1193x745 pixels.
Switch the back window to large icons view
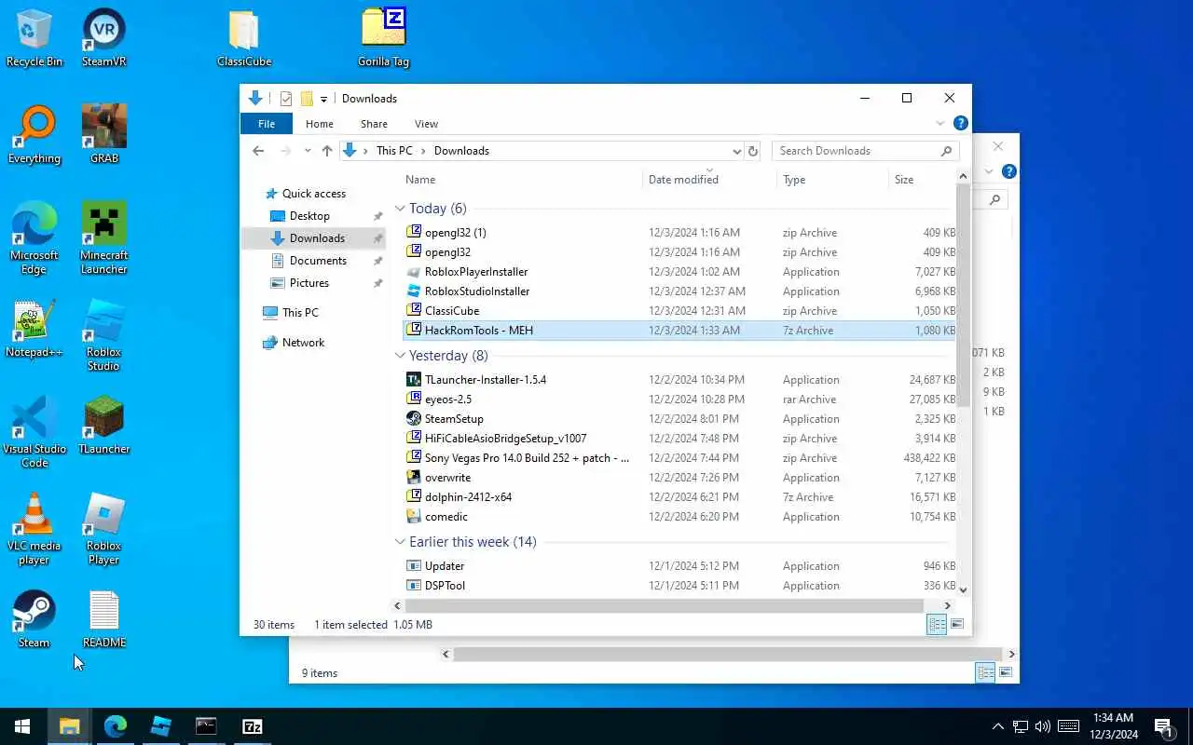[1006, 672]
